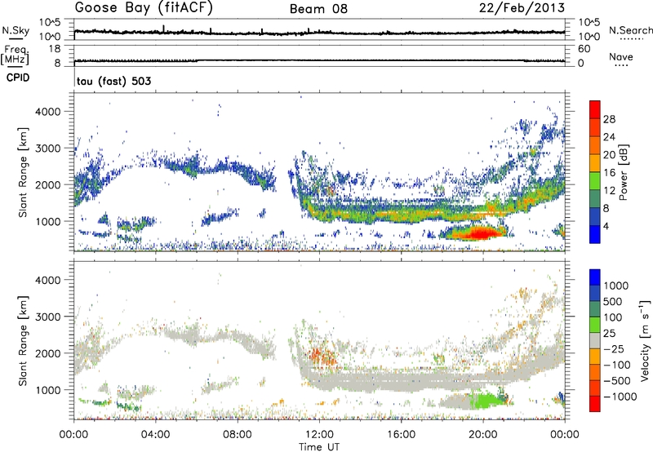The width and height of the screenshot is (653, 452).
Task: Click the bright green velocity patch near 20:00
Action: click(x=487, y=401)
